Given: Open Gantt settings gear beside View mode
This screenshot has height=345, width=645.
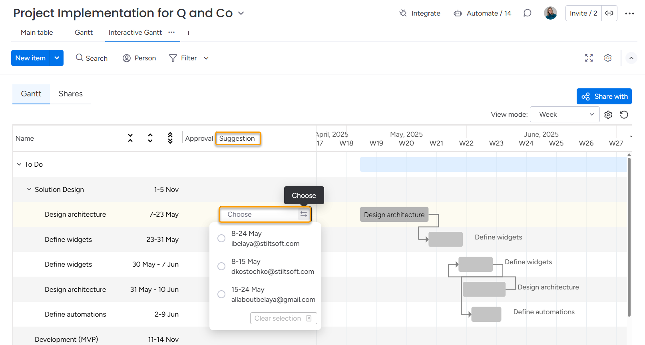Looking at the screenshot, I should [x=608, y=115].
